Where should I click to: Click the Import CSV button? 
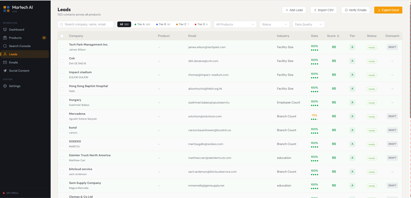[324, 10]
